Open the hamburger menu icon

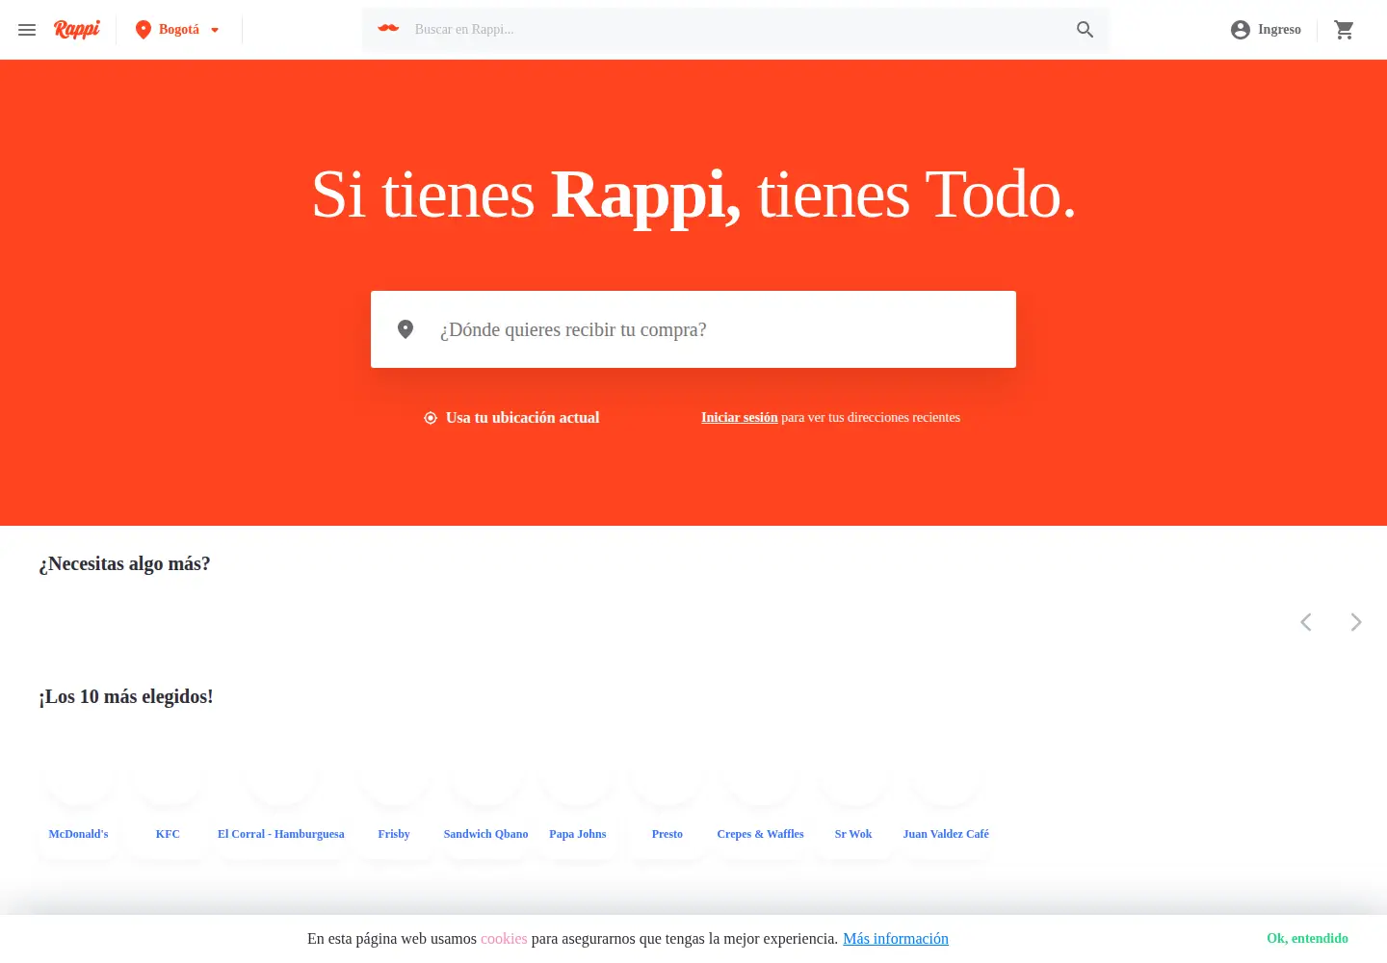click(27, 30)
